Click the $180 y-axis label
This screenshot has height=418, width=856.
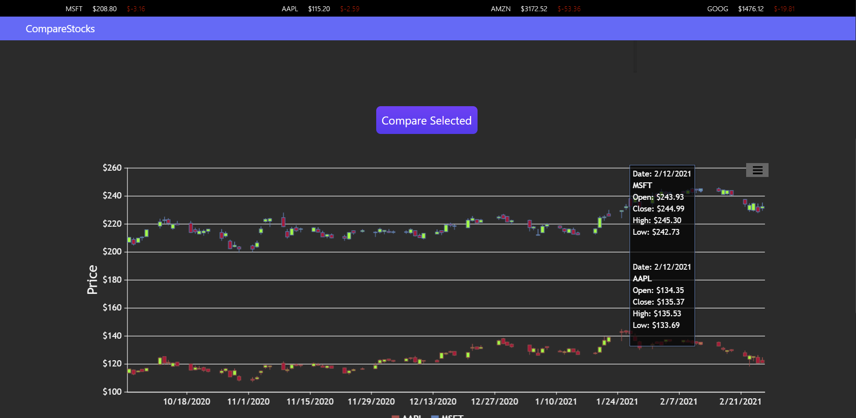(x=112, y=280)
